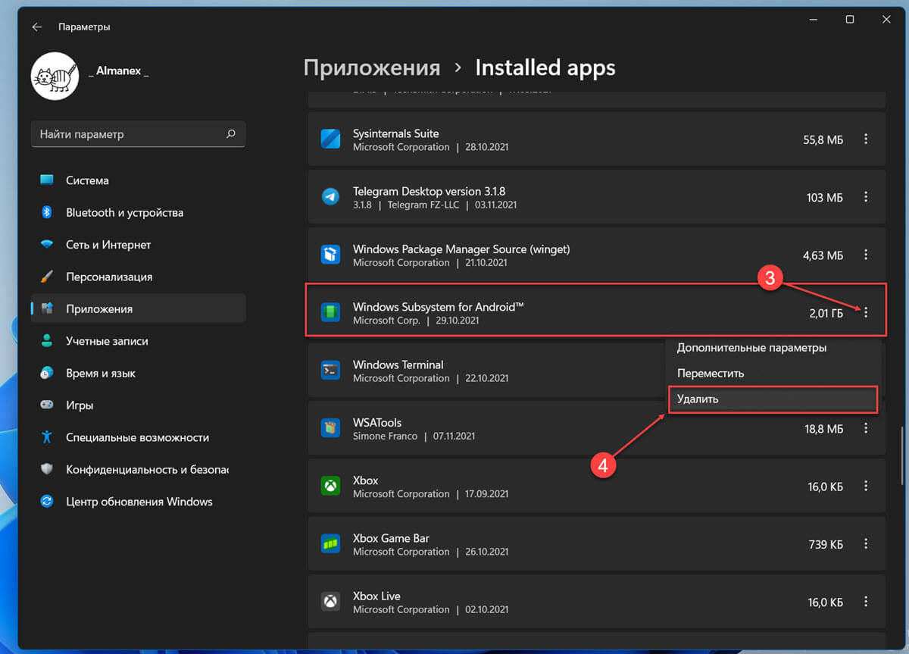This screenshot has width=909, height=654.
Task: Open three-dot menu for Windows Subsystem for Android
Action: click(866, 312)
